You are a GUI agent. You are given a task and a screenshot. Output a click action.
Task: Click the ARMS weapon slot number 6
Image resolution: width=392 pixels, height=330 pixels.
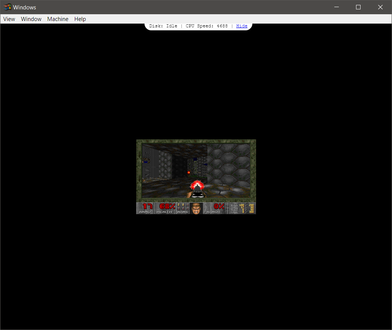point(183,208)
